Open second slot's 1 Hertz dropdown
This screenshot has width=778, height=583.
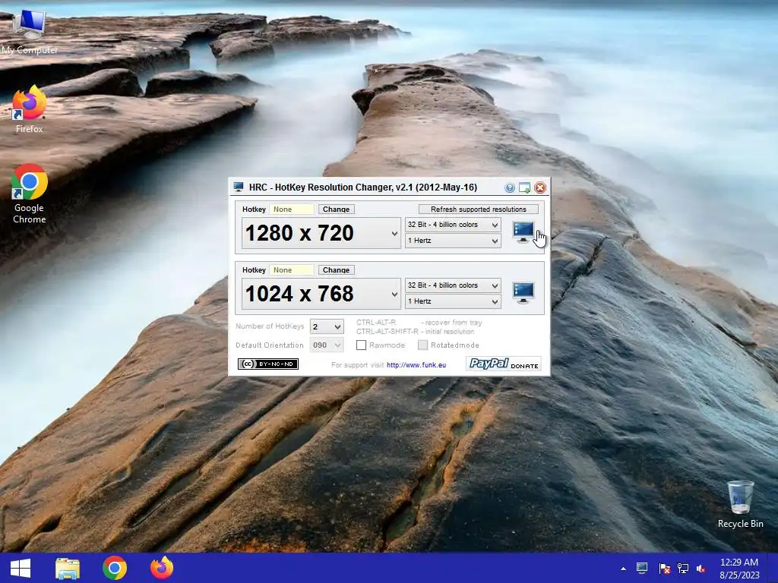click(x=453, y=301)
